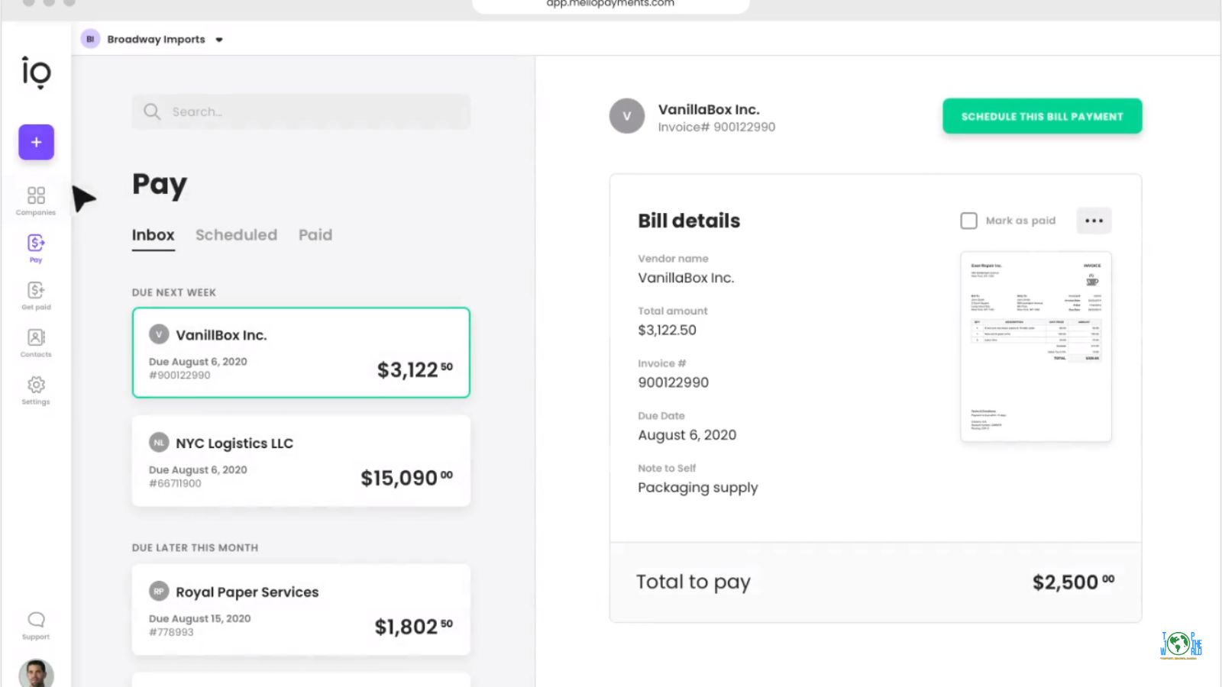Screen dimensions: 1222x687
Task: Click Schedule This Bill Payment button
Action: (1043, 116)
